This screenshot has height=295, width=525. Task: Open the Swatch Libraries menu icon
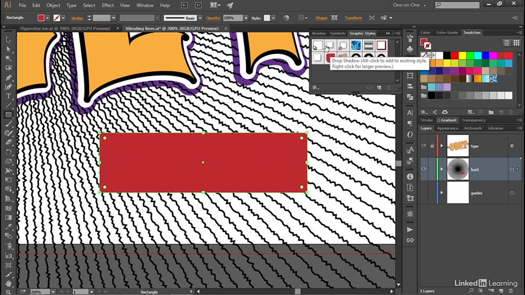coord(425,112)
